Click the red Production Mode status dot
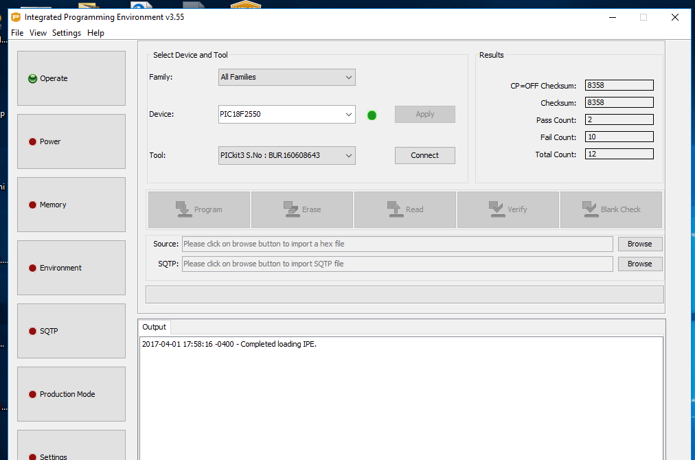Viewport: 695px width, 460px height. click(x=32, y=394)
